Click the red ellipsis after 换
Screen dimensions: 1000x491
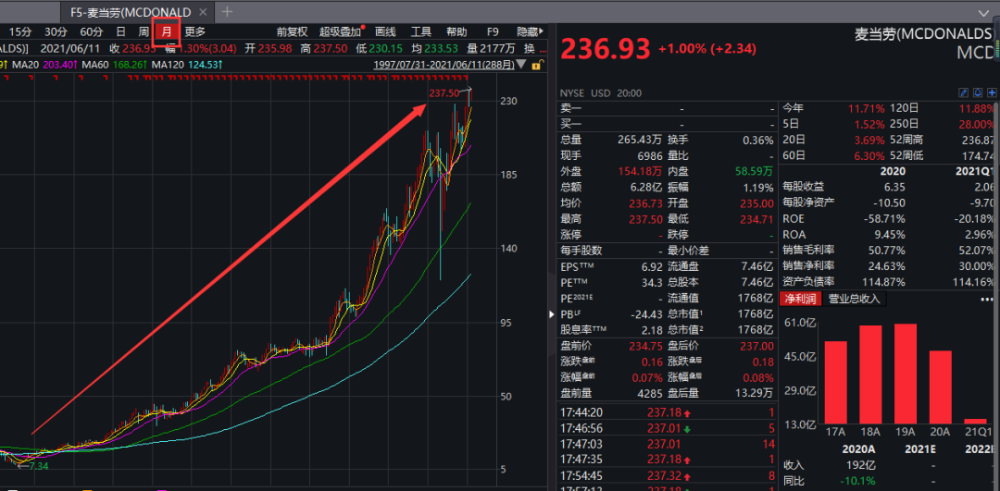tap(542, 48)
